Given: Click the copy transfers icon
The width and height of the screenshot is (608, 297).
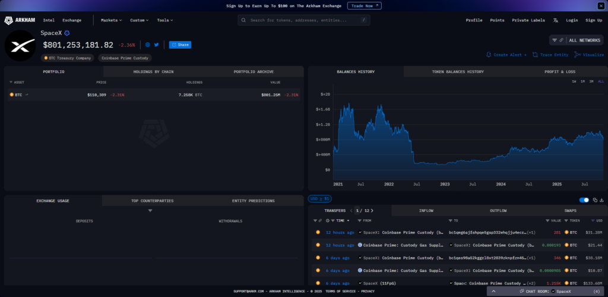Looking at the screenshot, I should pos(595,200).
